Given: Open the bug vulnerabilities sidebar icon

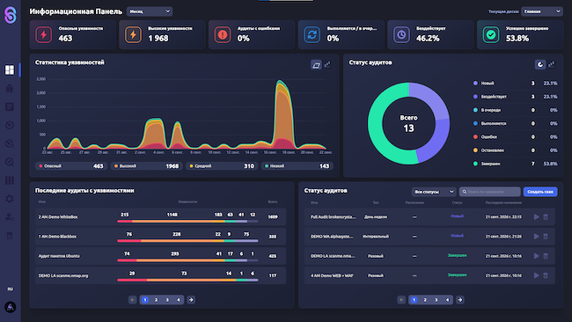Looking at the screenshot, I should (10, 88).
